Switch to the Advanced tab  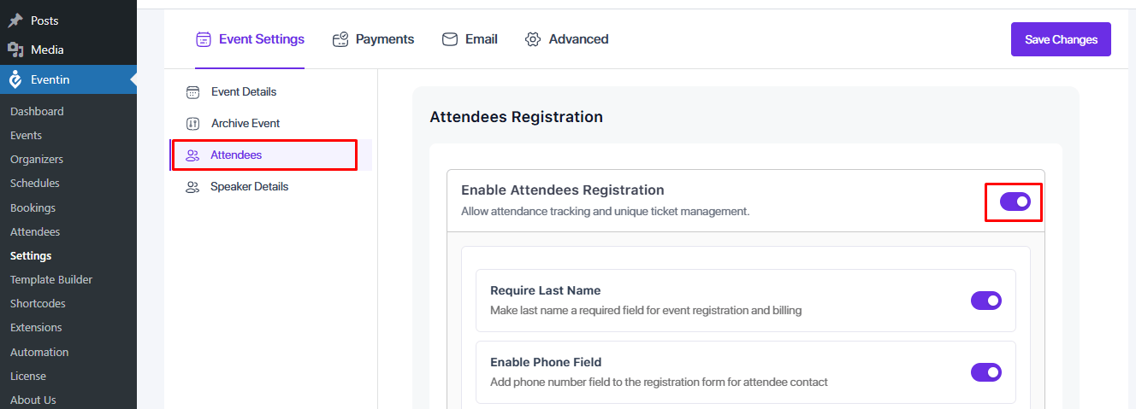578,39
